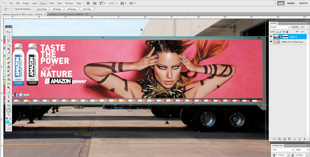Toggle lock image pixels
Viewport: 310px width, 157px height.
281,32
